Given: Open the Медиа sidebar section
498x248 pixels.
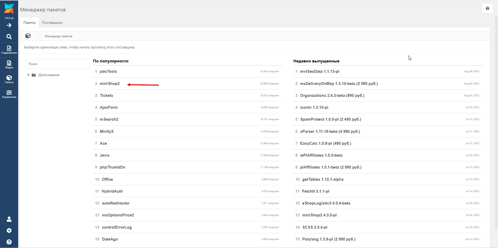Looking at the screenshot, I should [9, 64].
